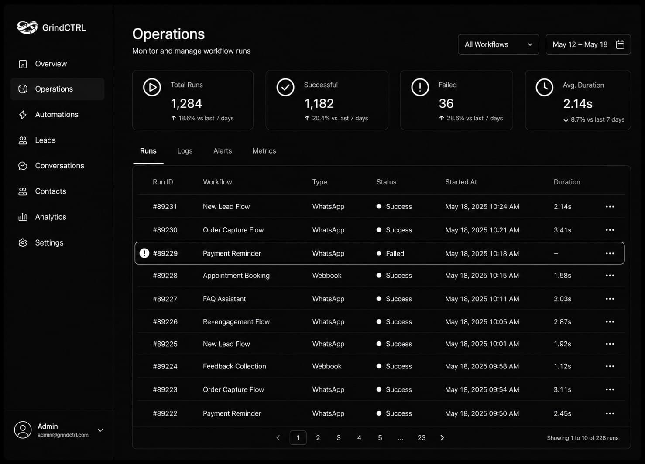645x464 pixels.
Task: Sort by the Workflow column header
Action: tap(217, 182)
